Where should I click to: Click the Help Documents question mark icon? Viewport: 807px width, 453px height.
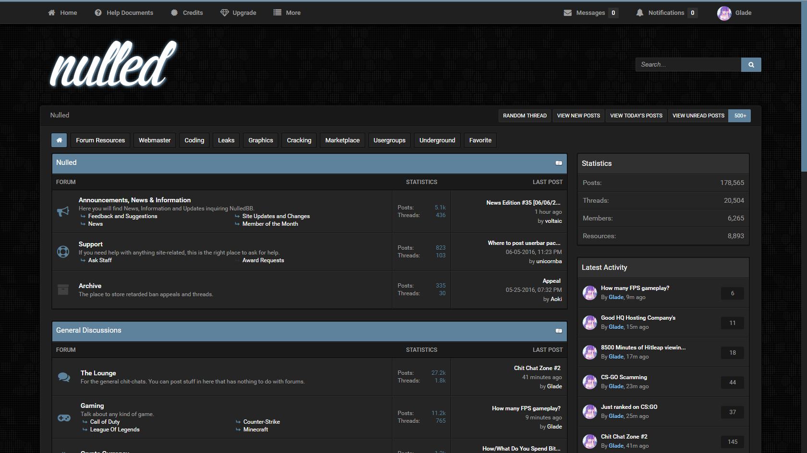click(x=98, y=13)
